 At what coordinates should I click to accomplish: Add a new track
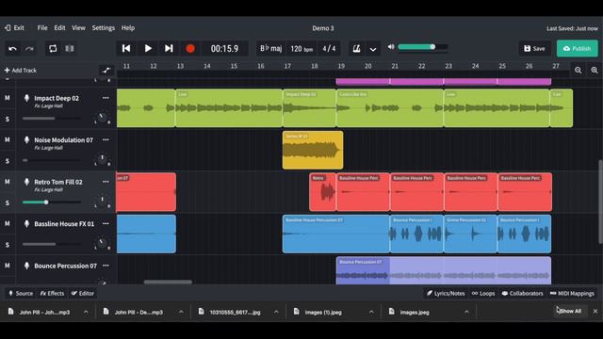[x=21, y=71]
